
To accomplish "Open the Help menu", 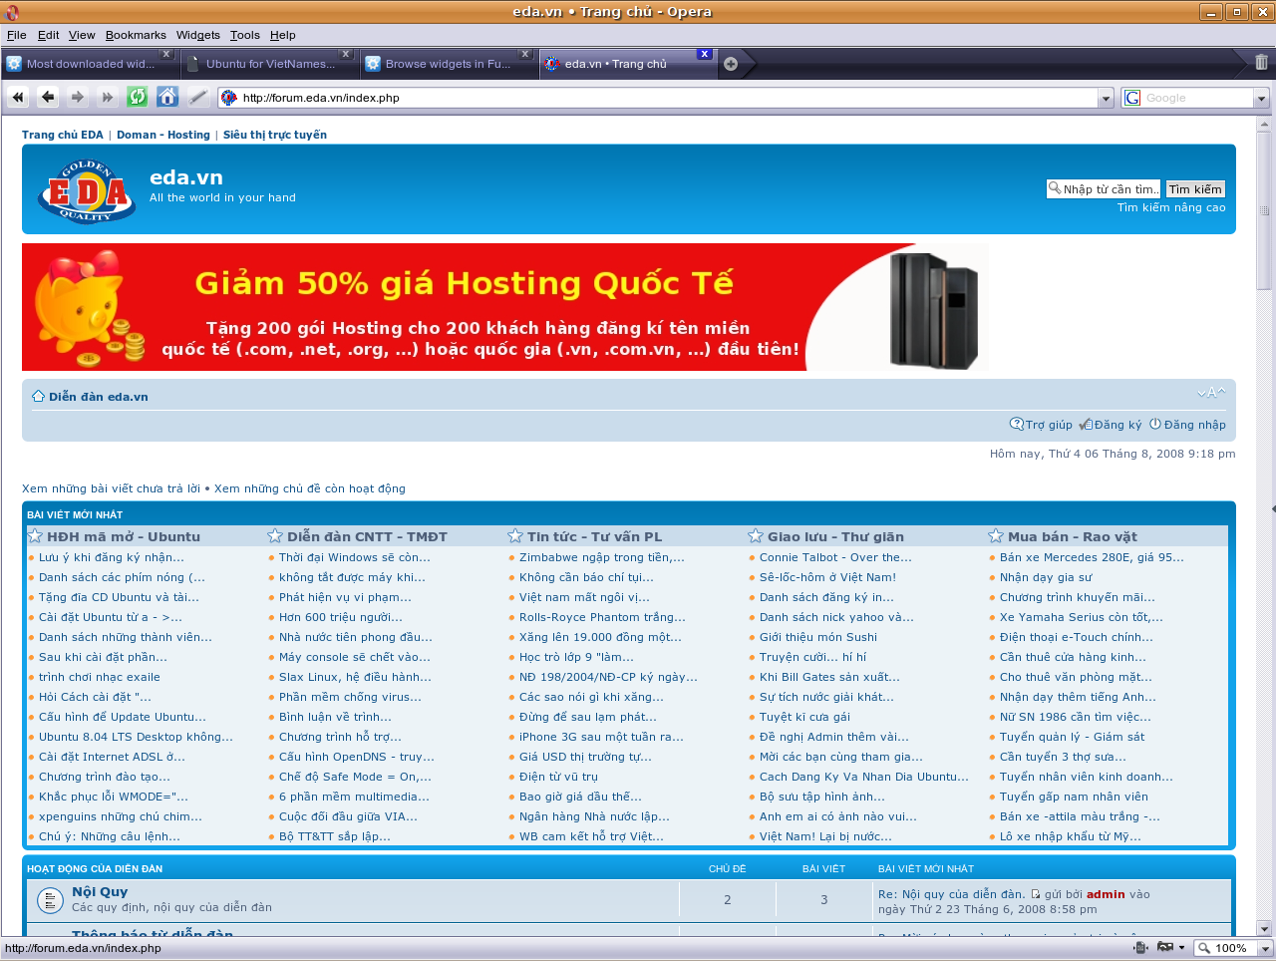I will coord(283,35).
